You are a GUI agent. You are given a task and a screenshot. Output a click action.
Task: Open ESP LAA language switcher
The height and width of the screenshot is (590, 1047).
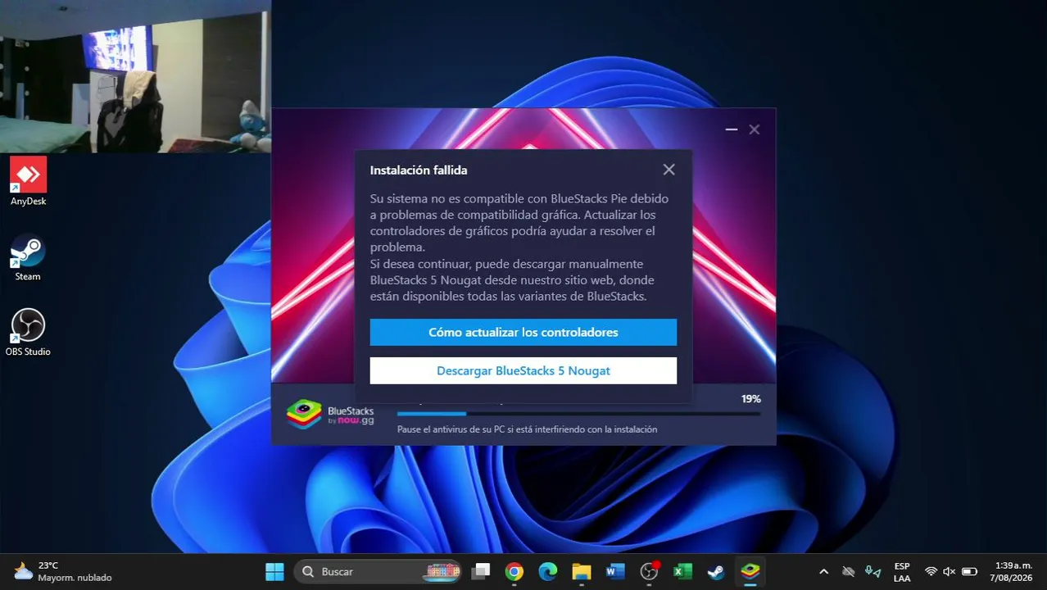pyautogui.click(x=902, y=571)
